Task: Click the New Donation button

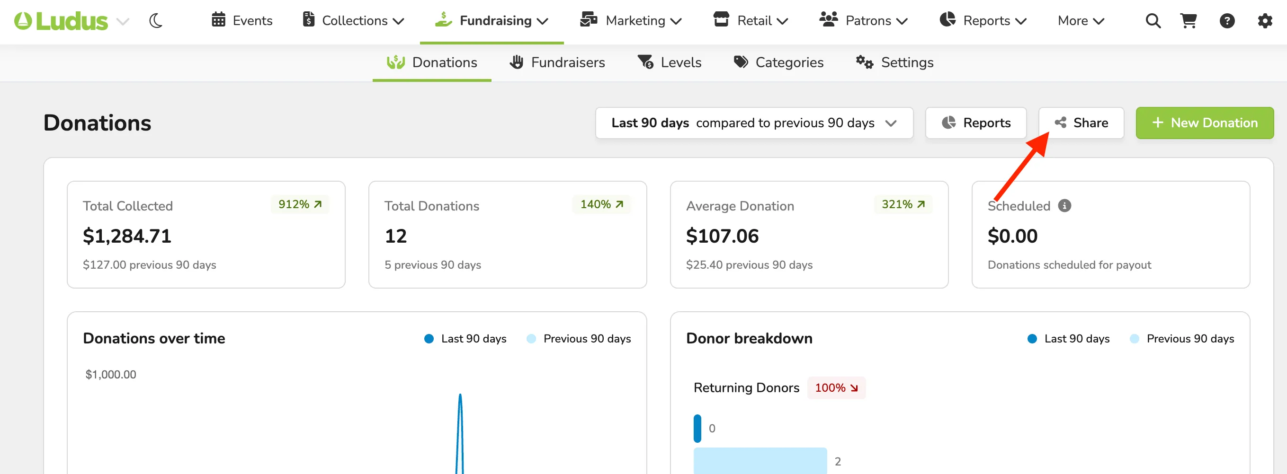Action: click(x=1205, y=123)
